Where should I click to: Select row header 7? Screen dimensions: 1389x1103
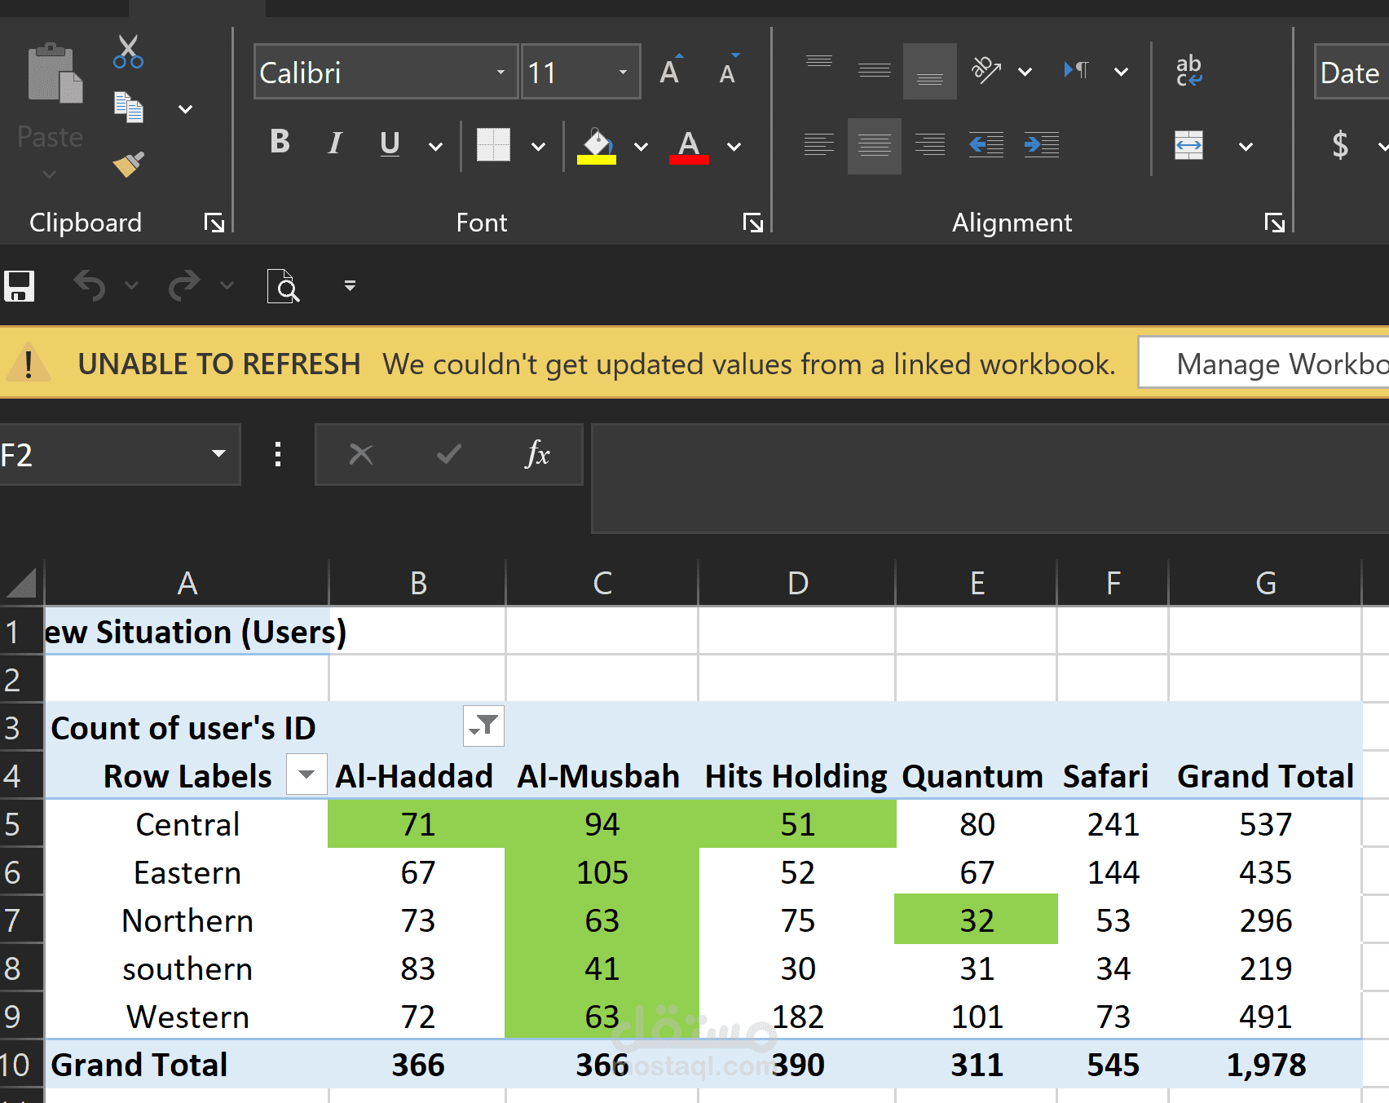21,920
